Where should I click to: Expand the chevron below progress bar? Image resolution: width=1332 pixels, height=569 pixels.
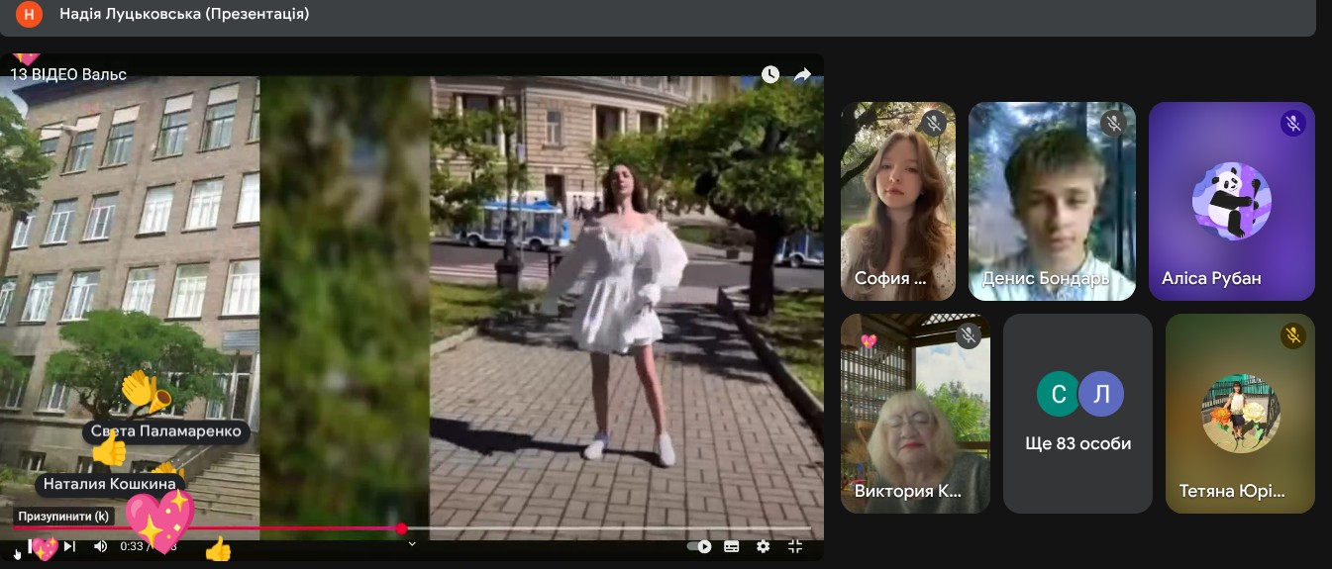pos(412,542)
